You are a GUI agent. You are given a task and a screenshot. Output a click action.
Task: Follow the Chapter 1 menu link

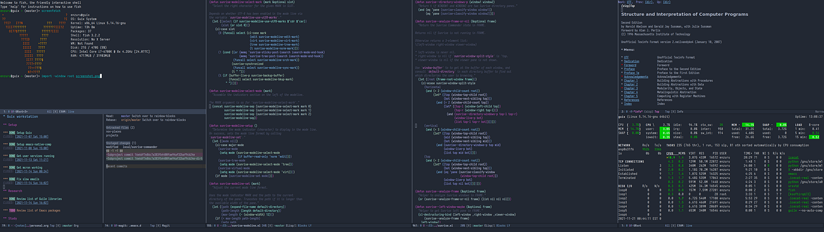pyautogui.click(x=630, y=80)
